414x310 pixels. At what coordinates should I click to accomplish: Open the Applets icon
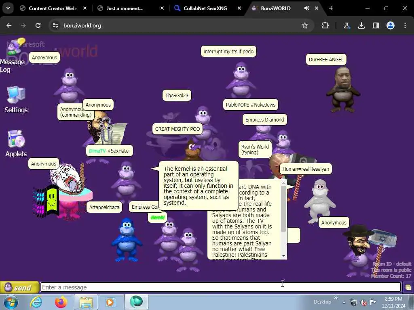[x=16, y=144]
